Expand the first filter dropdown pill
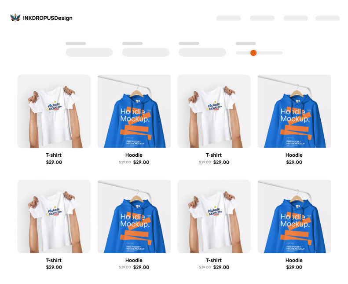The image size is (348, 284). pos(89,52)
